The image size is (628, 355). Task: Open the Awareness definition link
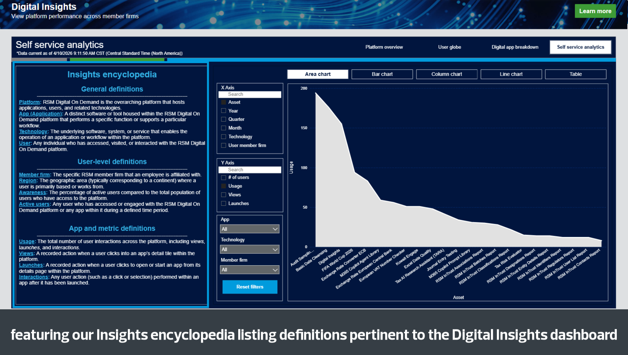[x=33, y=193]
